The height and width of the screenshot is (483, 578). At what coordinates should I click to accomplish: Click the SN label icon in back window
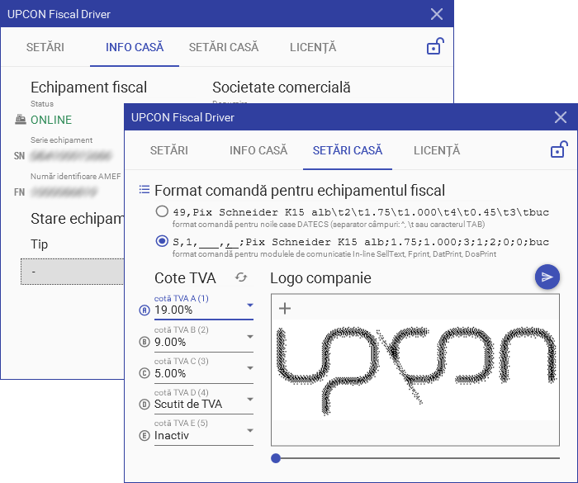pos(19,155)
